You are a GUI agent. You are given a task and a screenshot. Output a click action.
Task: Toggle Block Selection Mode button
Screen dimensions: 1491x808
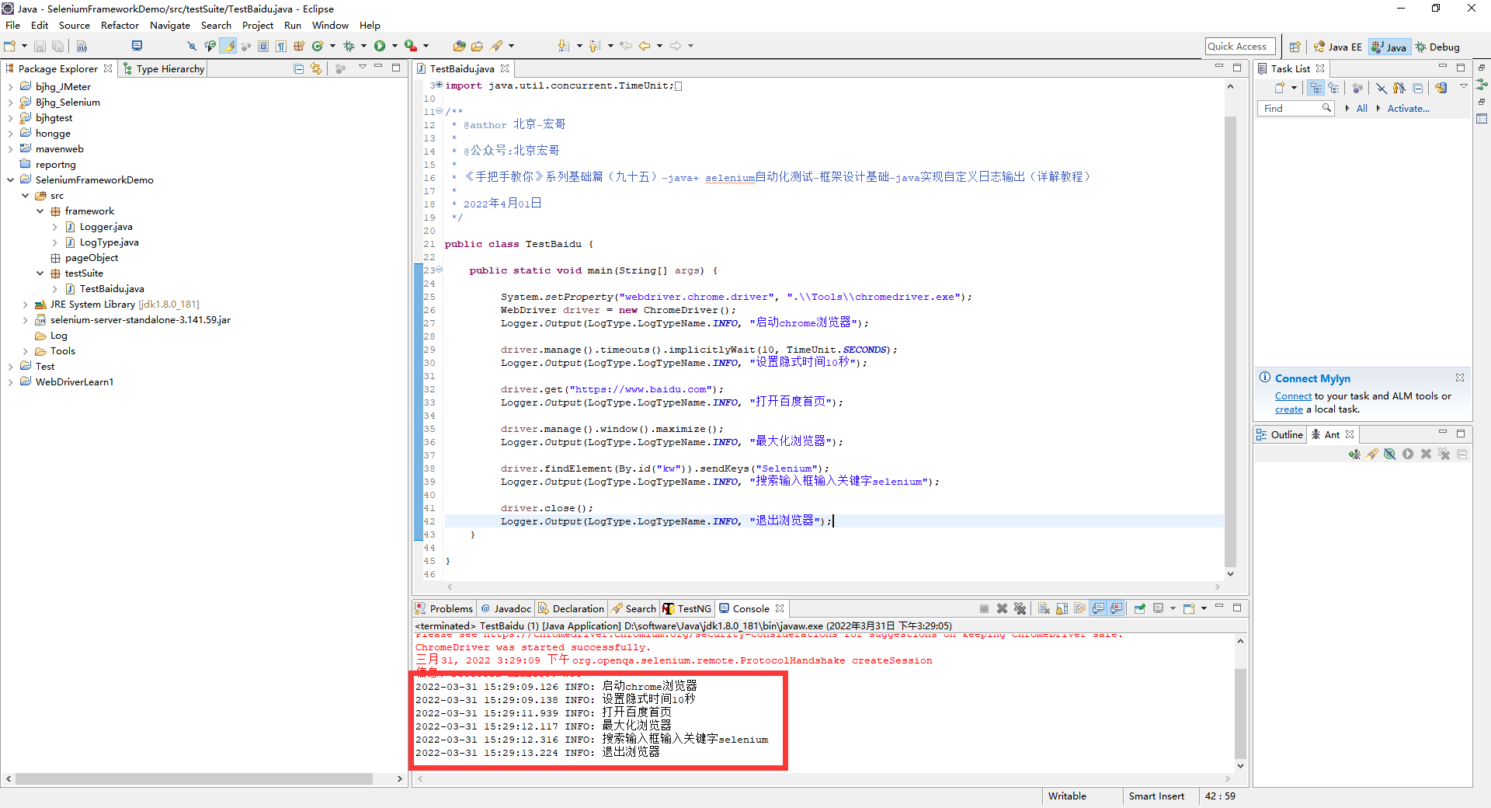pos(263,47)
